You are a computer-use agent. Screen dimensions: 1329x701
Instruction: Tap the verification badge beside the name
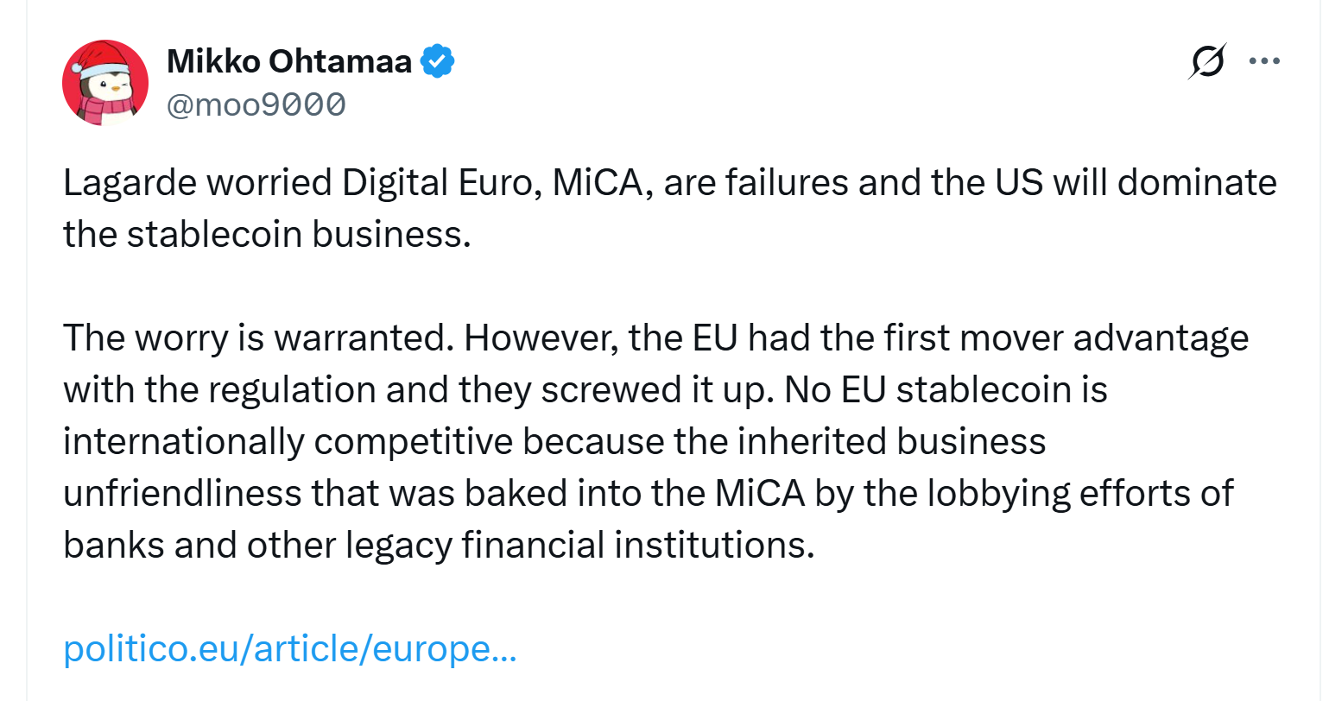click(x=438, y=60)
